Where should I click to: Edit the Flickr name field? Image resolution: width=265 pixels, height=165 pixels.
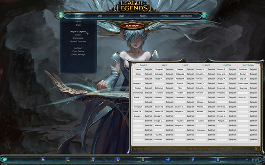tap(180, 88)
